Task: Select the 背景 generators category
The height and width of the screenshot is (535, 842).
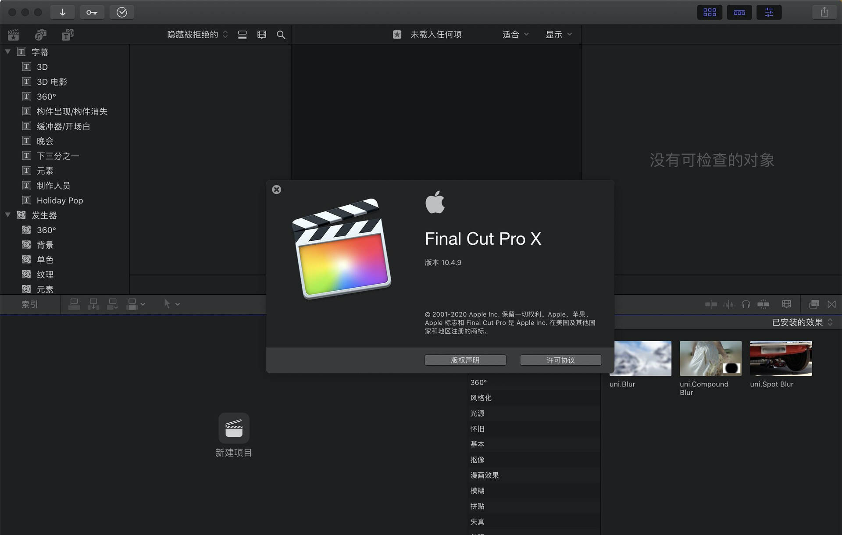Action: (x=45, y=245)
